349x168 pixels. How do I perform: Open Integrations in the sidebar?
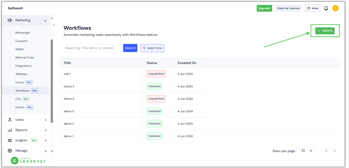23,66
